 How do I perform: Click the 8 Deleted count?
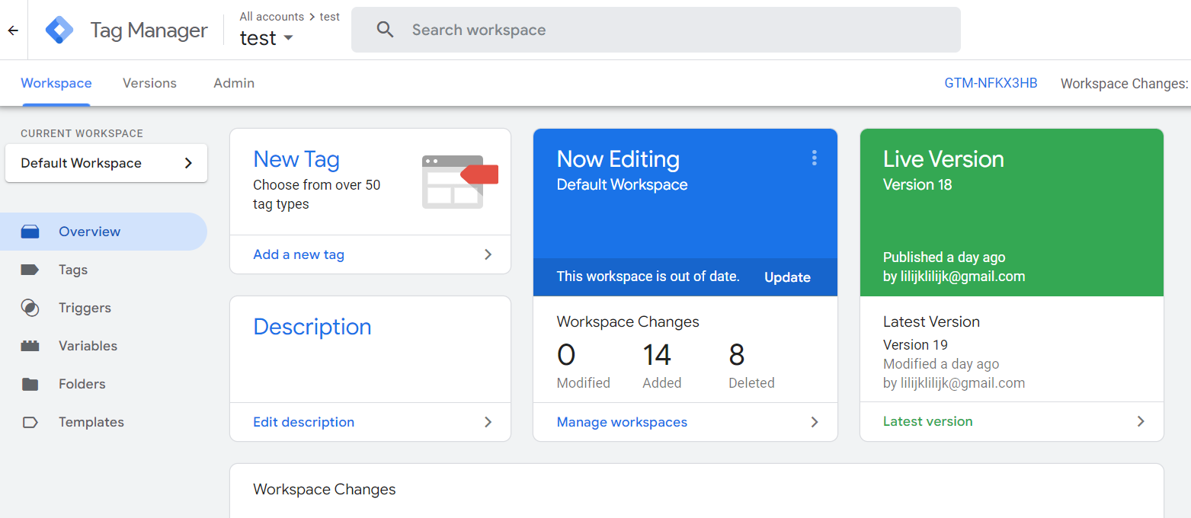(737, 355)
